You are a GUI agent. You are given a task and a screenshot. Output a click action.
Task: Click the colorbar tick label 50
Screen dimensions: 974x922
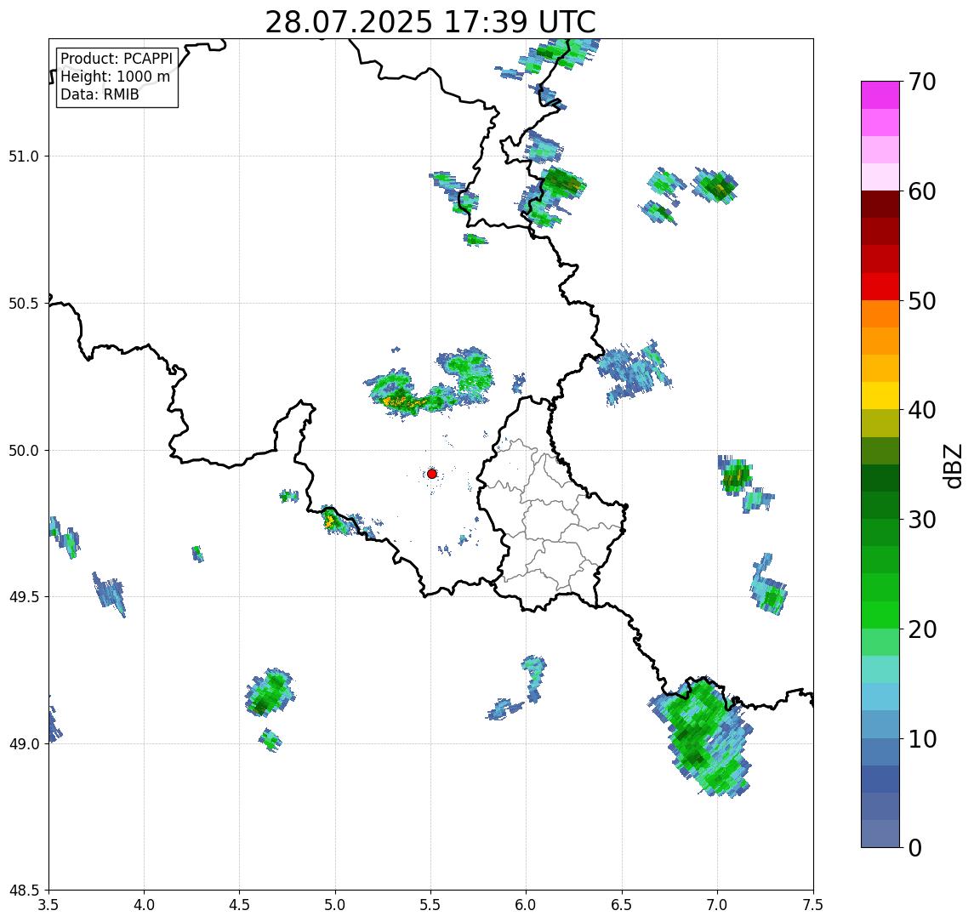pyautogui.click(x=922, y=301)
